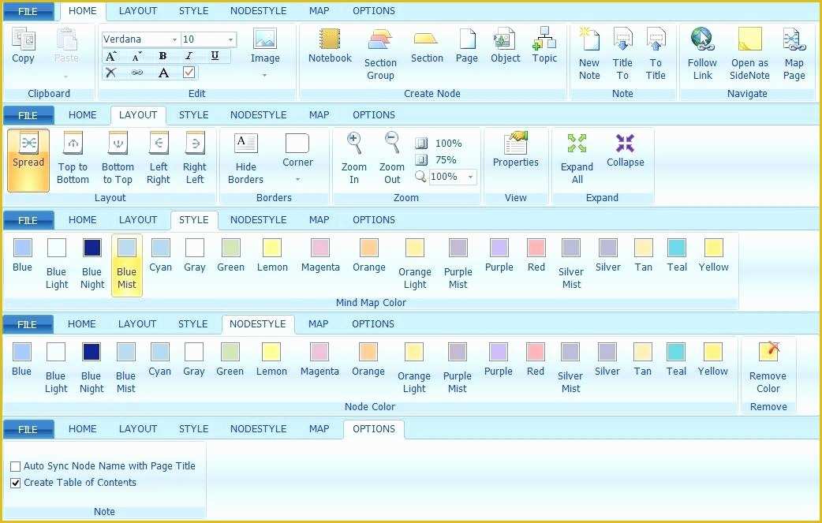The width and height of the screenshot is (822, 523).
Task: Toggle Underline formatting
Action: [x=215, y=55]
